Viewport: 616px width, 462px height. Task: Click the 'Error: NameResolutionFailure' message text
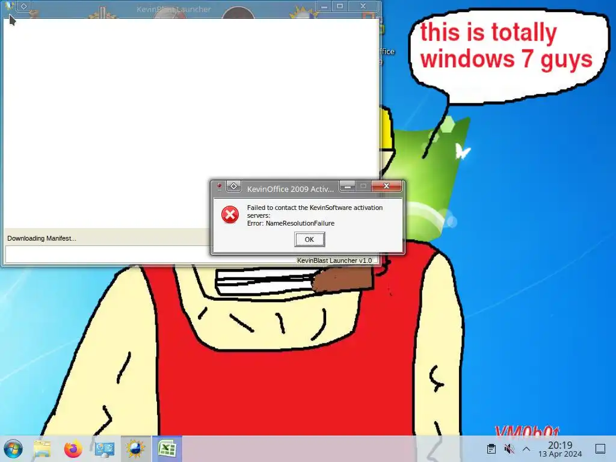(291, 223)
